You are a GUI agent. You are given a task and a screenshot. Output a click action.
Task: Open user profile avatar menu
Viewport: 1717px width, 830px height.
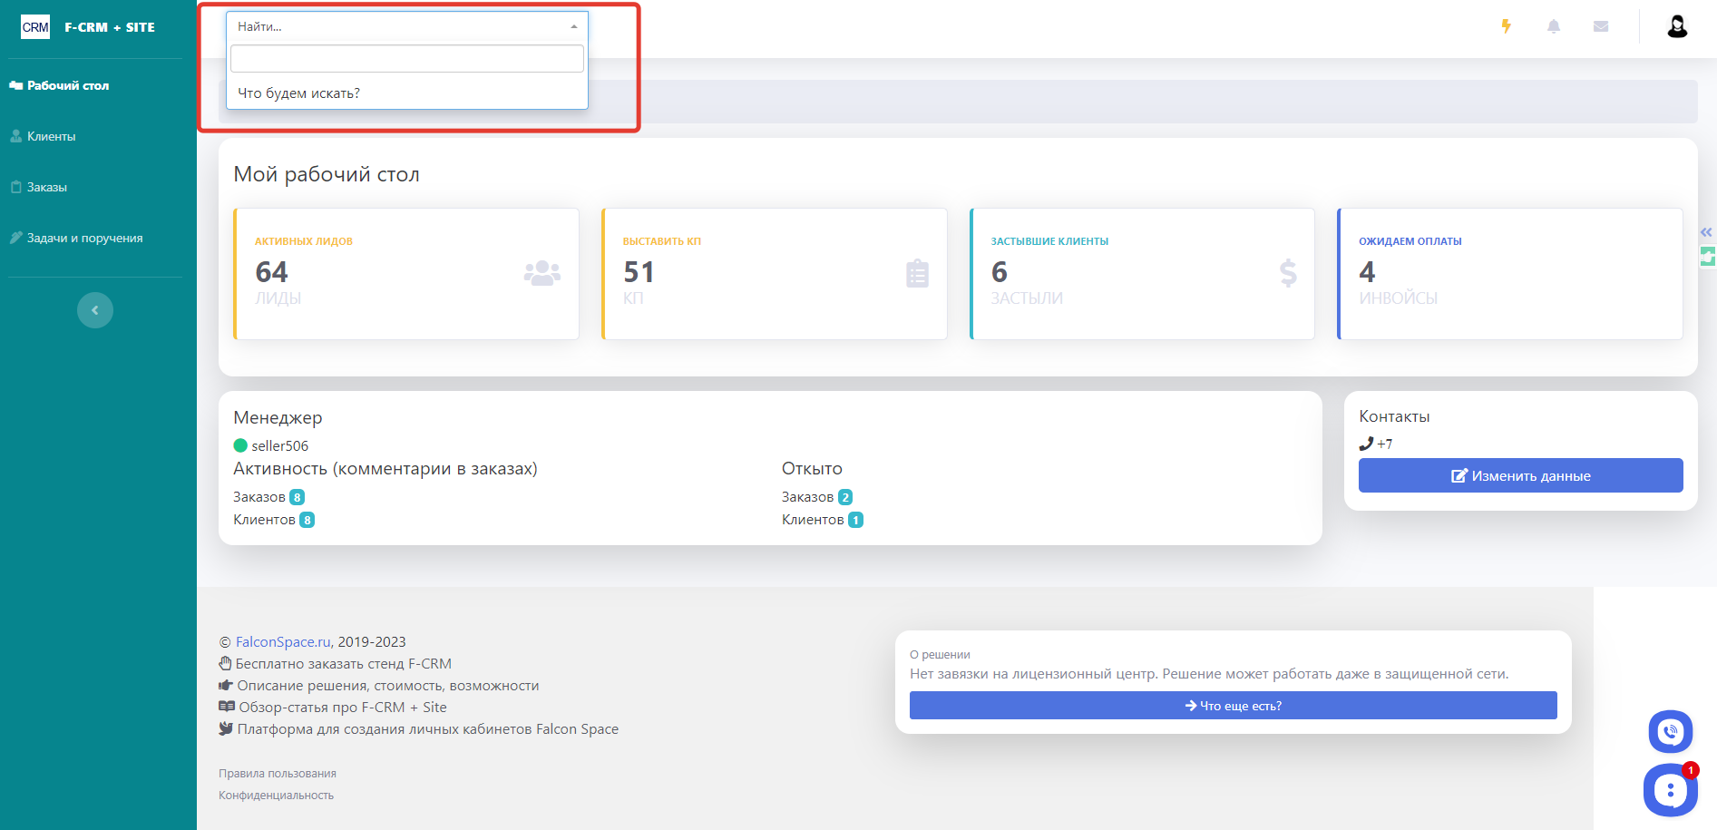click(1677, 26)
